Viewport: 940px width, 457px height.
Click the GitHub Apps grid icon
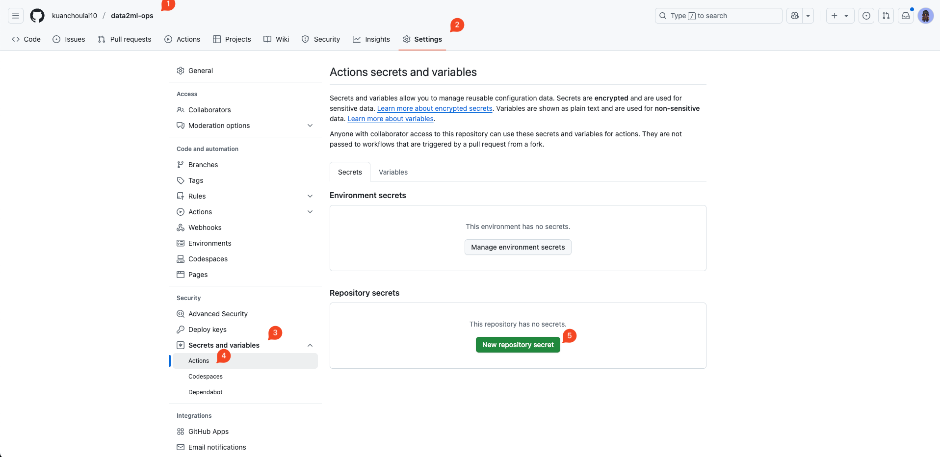point(181,432)
